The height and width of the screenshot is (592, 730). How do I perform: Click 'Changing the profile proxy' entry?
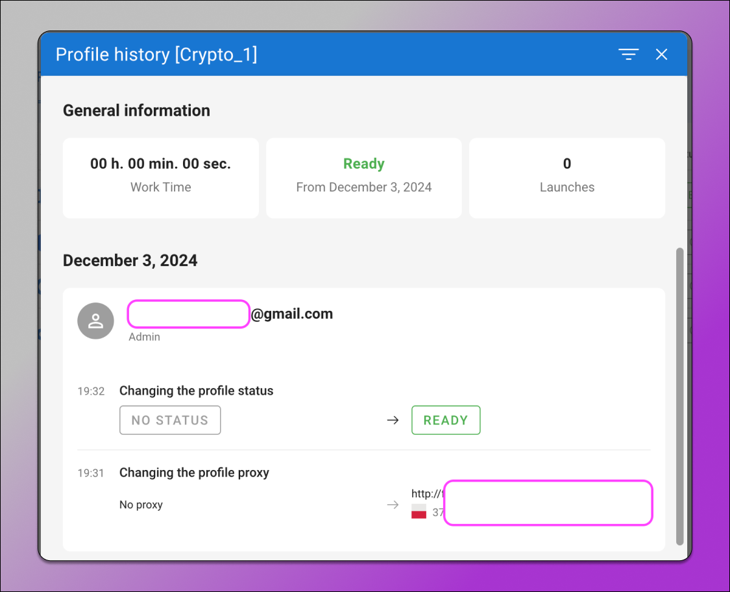tap(194, 473)
